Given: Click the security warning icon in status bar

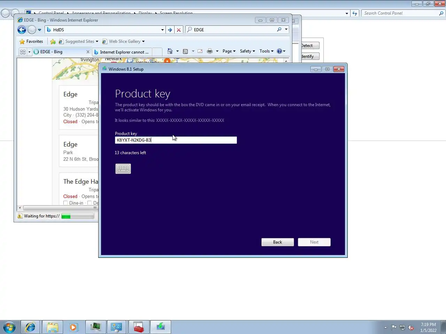Looking at the screenshot, I should tap(20, 216).
